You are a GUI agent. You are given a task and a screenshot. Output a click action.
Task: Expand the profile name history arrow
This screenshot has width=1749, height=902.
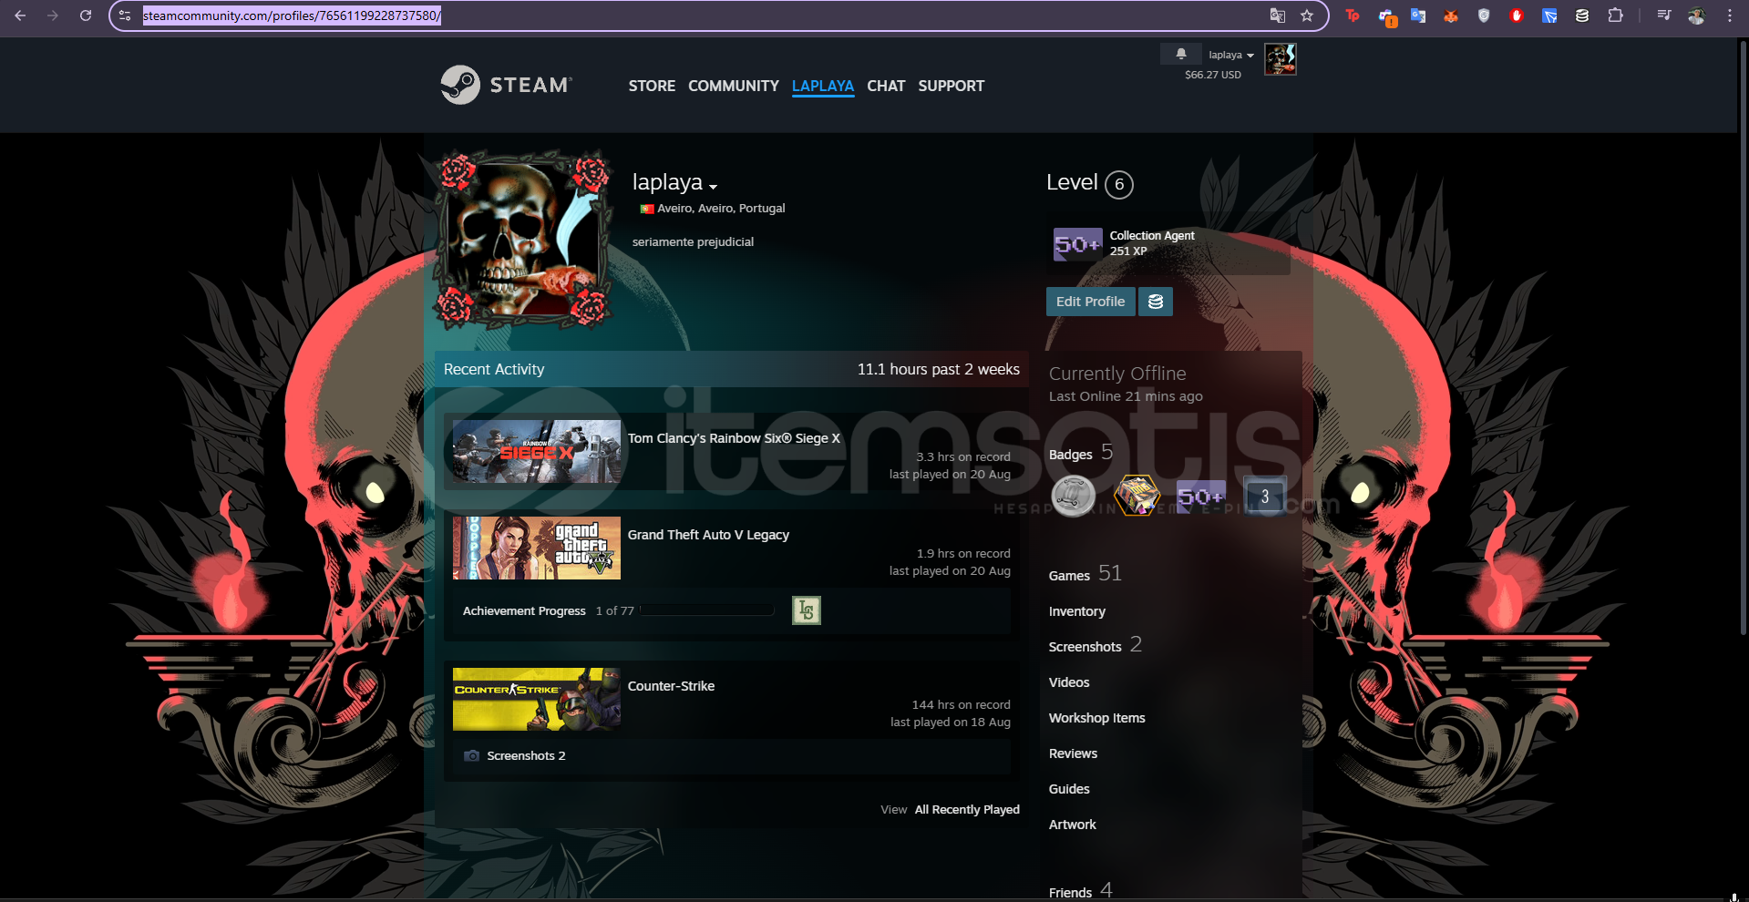coord(713,187)
